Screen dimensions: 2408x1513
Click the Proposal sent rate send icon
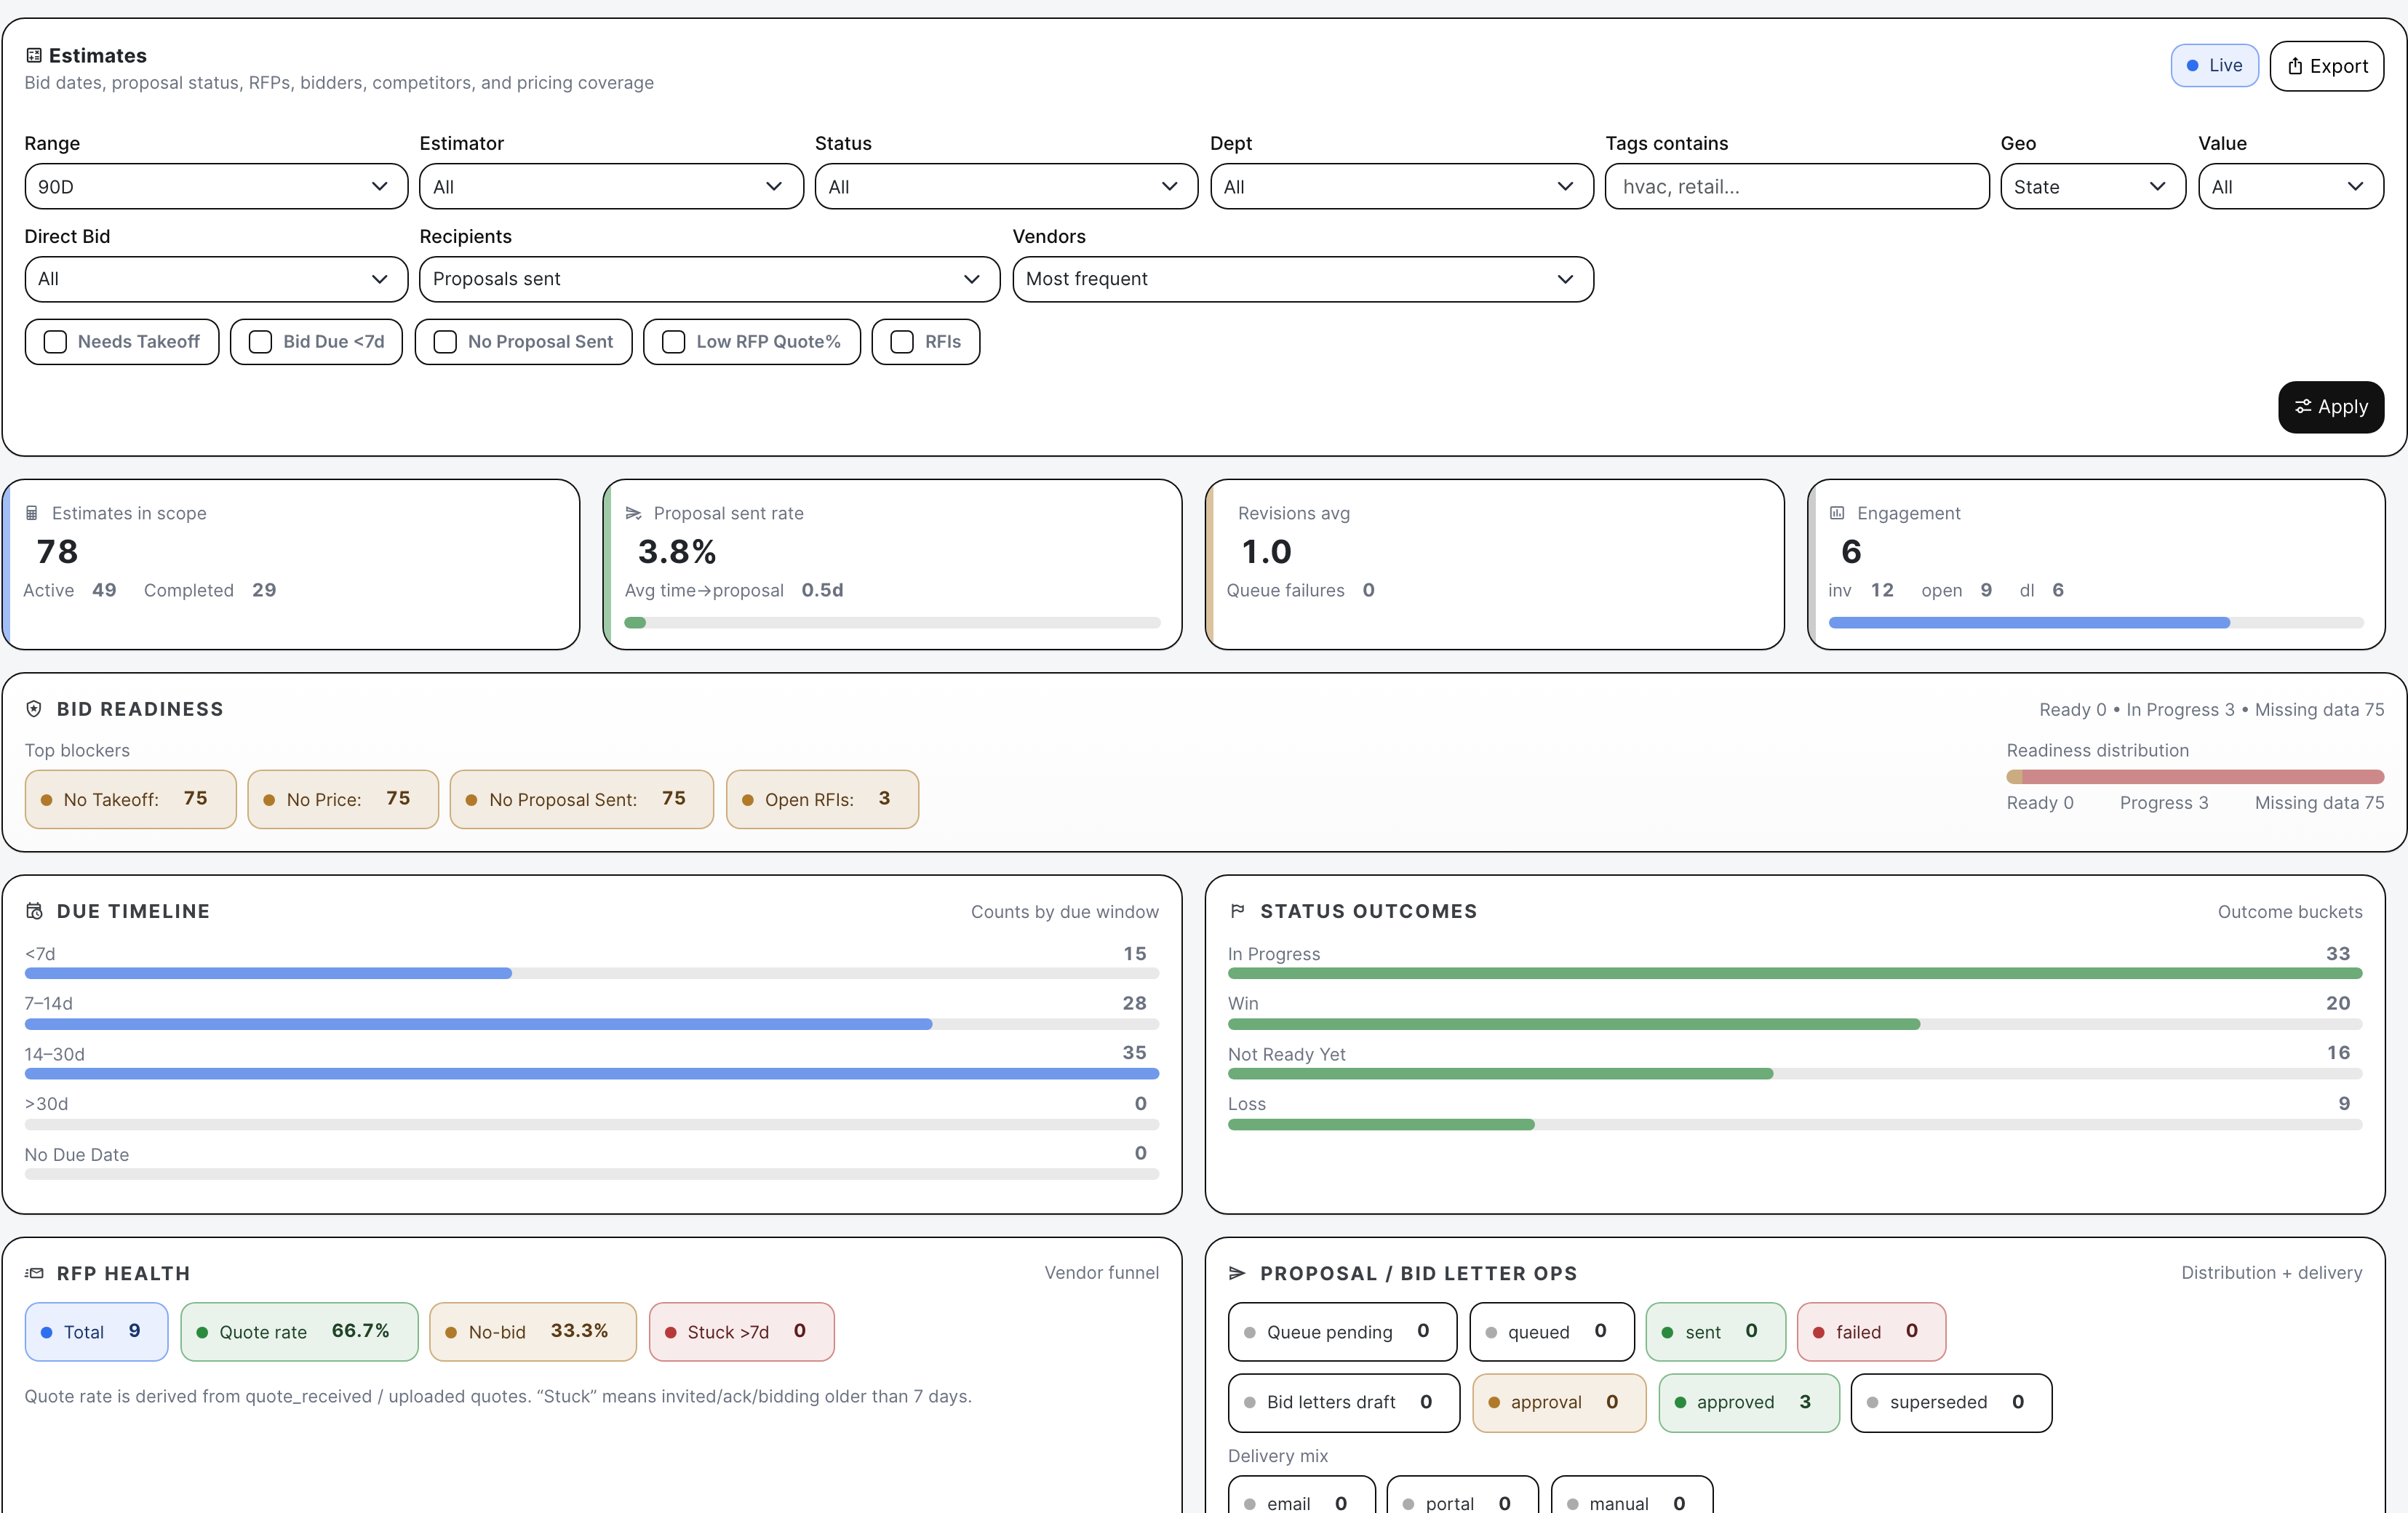coord(633,513)
